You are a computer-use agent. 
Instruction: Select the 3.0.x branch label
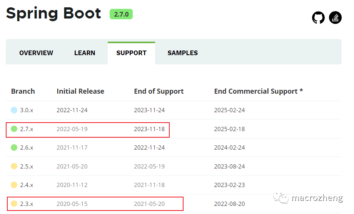[x=27, y=110]
